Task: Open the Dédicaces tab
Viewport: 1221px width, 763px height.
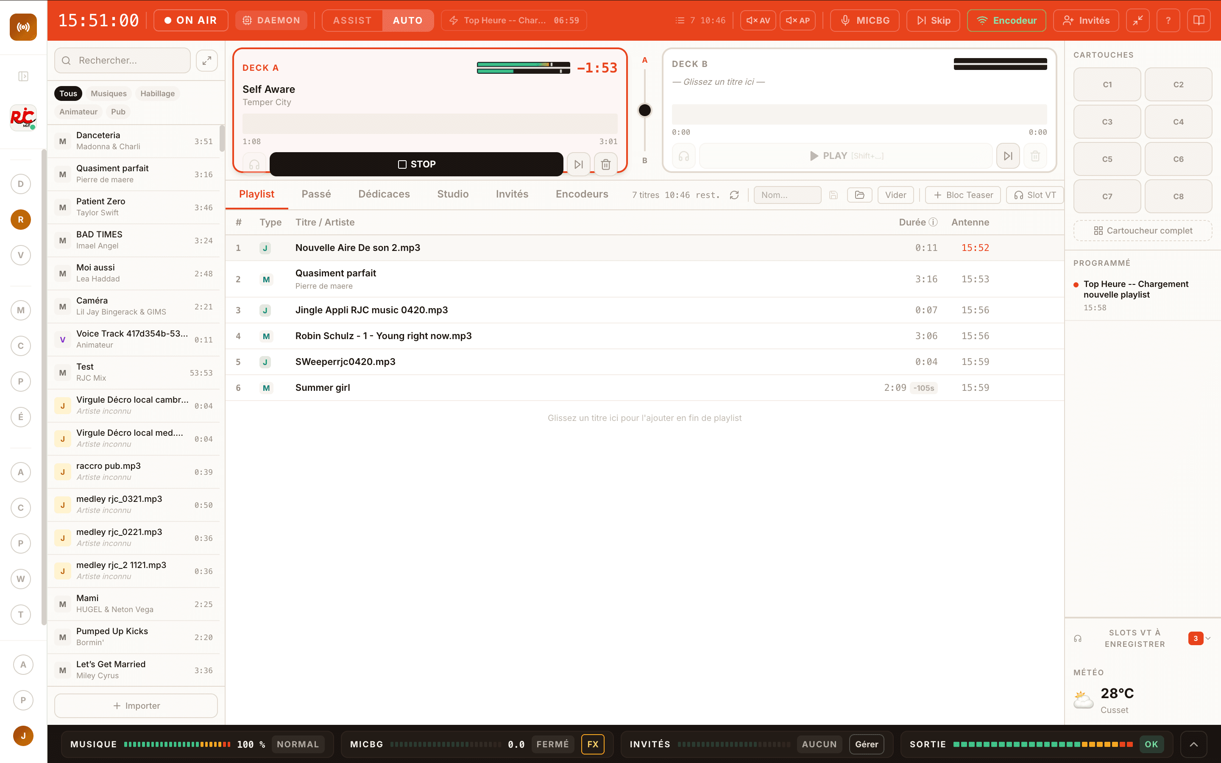Action: point(384,194)
